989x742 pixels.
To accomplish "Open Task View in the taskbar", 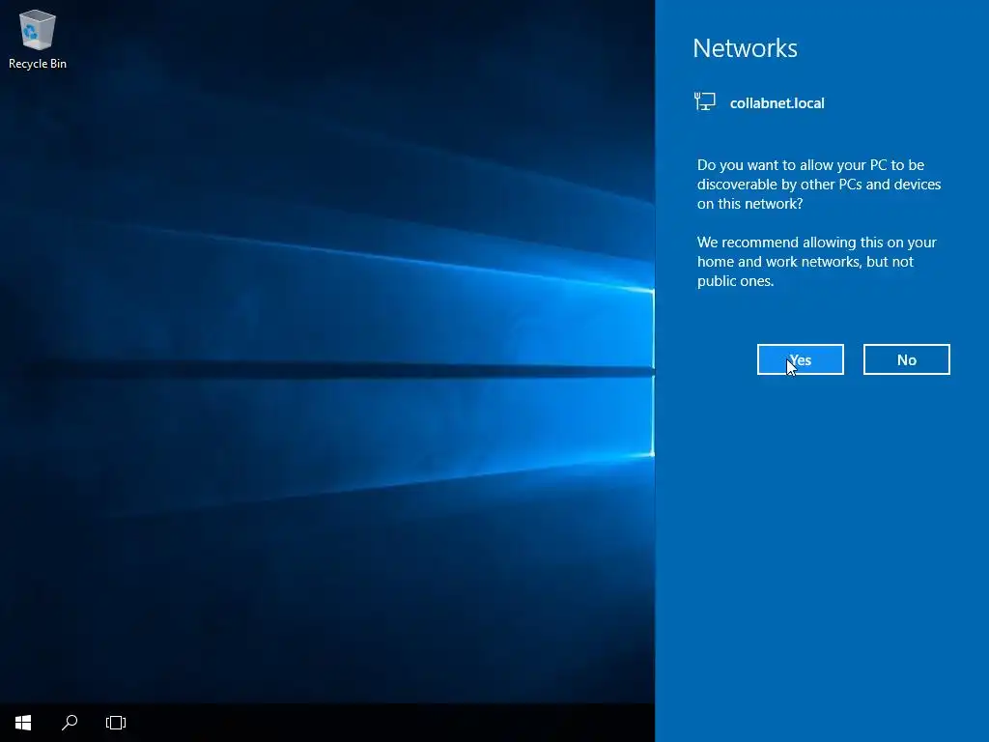I will click(116, 723).
